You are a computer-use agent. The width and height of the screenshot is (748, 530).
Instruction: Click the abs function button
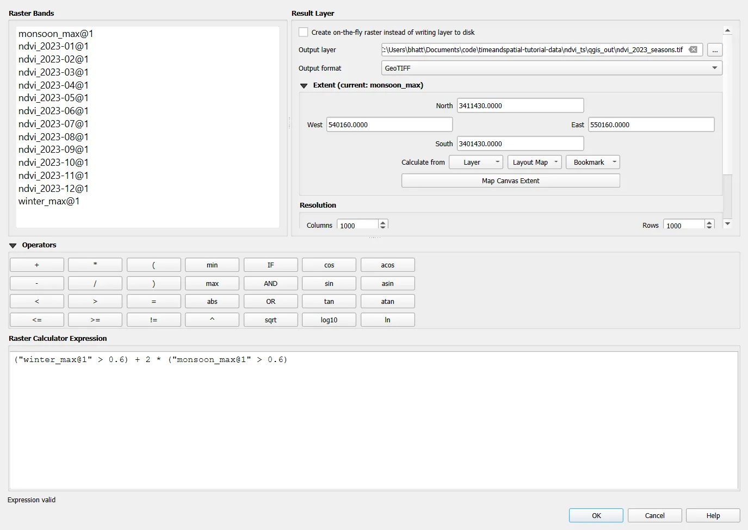[212, 301]
